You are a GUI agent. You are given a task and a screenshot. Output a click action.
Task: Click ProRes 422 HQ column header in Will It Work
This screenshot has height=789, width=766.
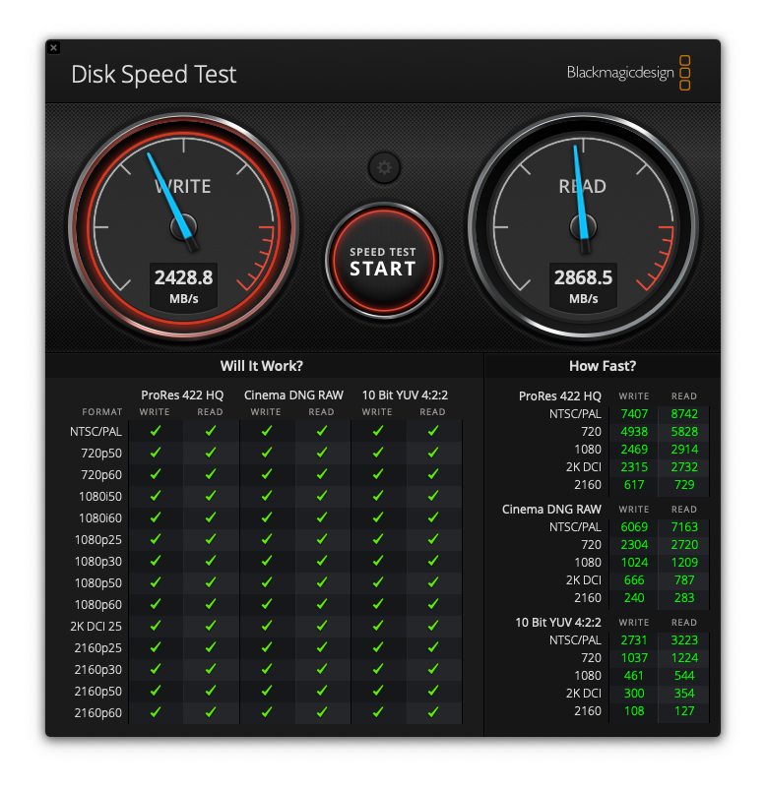[x=182, y=395]
